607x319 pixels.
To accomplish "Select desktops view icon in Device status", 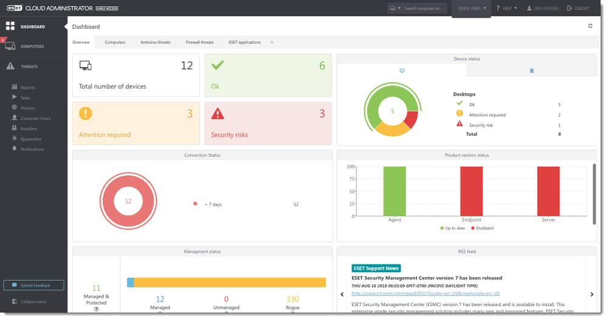I will pos(402,70).
